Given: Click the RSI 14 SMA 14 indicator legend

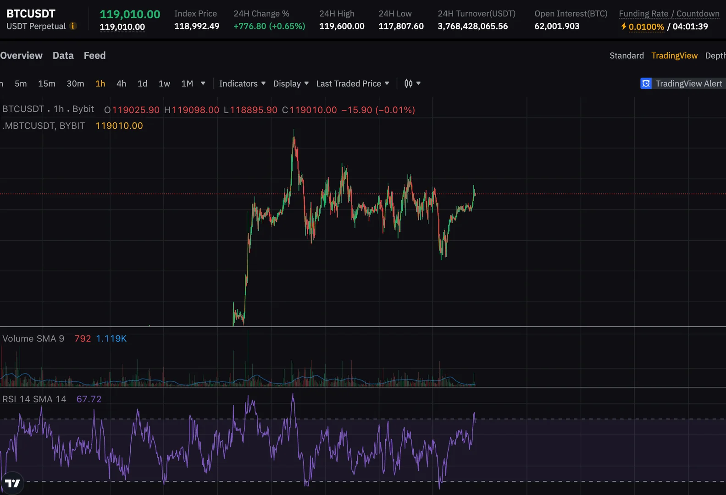Looking at the screenshot, I should tap(34, 399).
